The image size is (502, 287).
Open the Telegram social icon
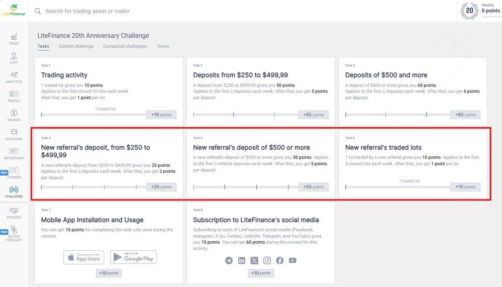[x=229, y=260]
